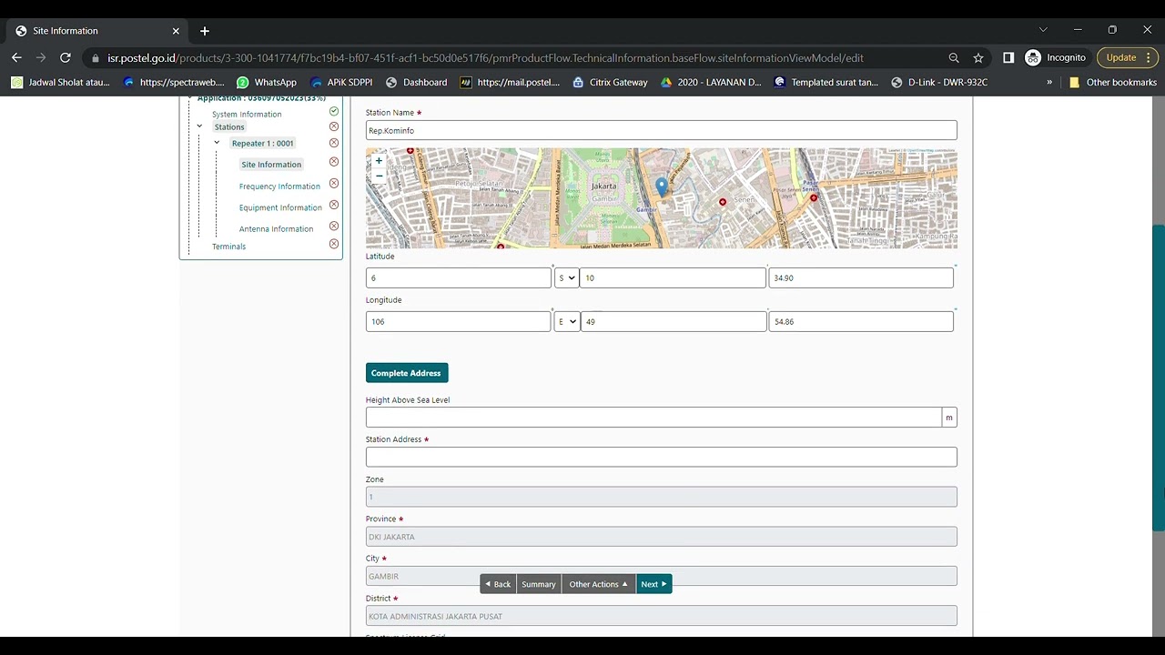The width and height of the screenshot is (1165, 655).
Task: Click error icon beside Stations
Action: [334, 126]
